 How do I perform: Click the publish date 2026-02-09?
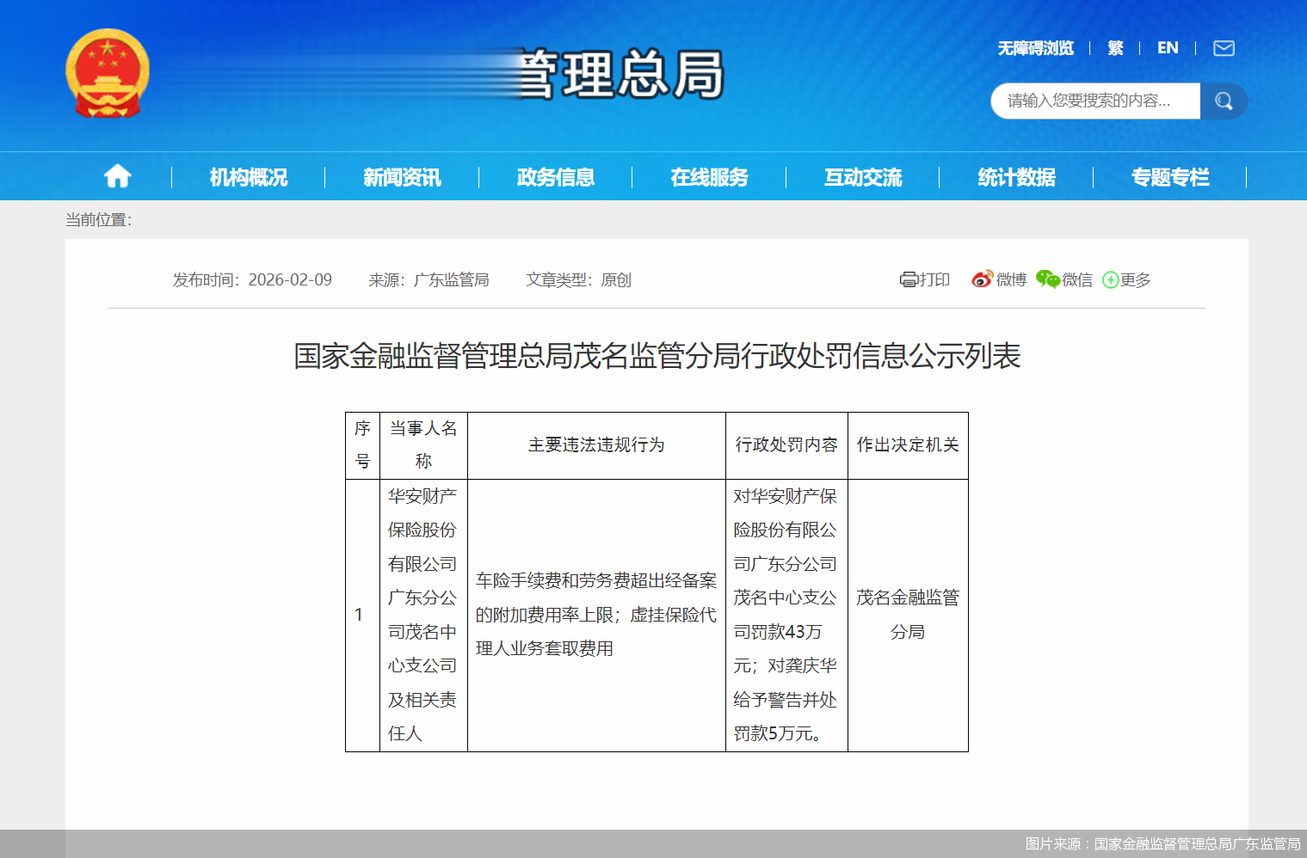pyautogui.click(x=290, y=279)
